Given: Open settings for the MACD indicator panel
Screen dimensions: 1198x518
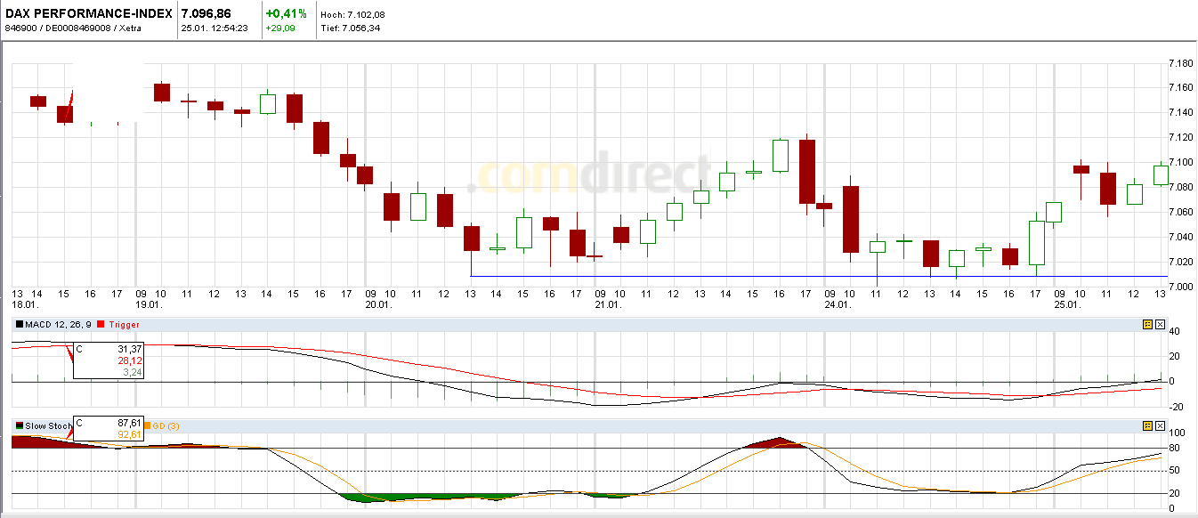Looking at the screenshot, I should pos(1147,324).
